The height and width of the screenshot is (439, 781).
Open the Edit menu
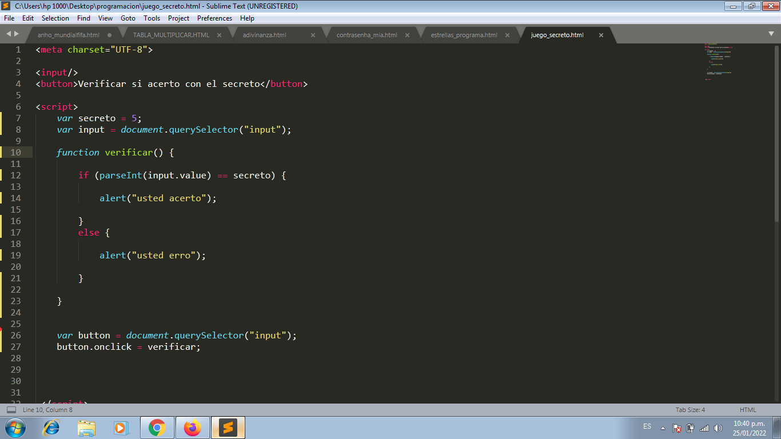tap(28, 18)
